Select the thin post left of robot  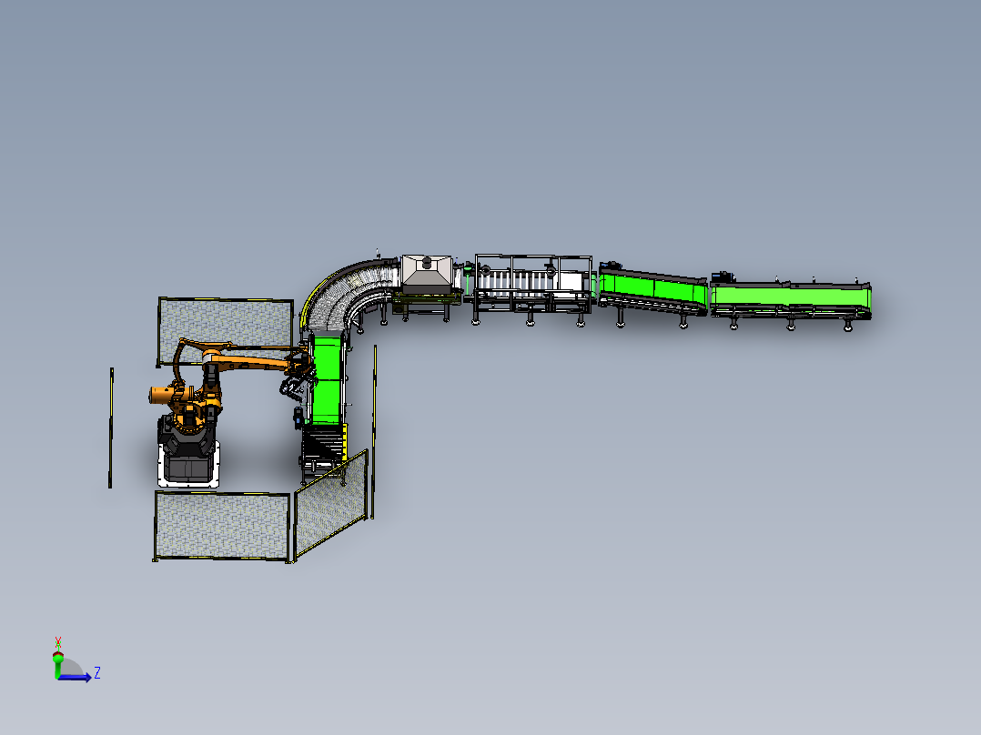(111, 428)
